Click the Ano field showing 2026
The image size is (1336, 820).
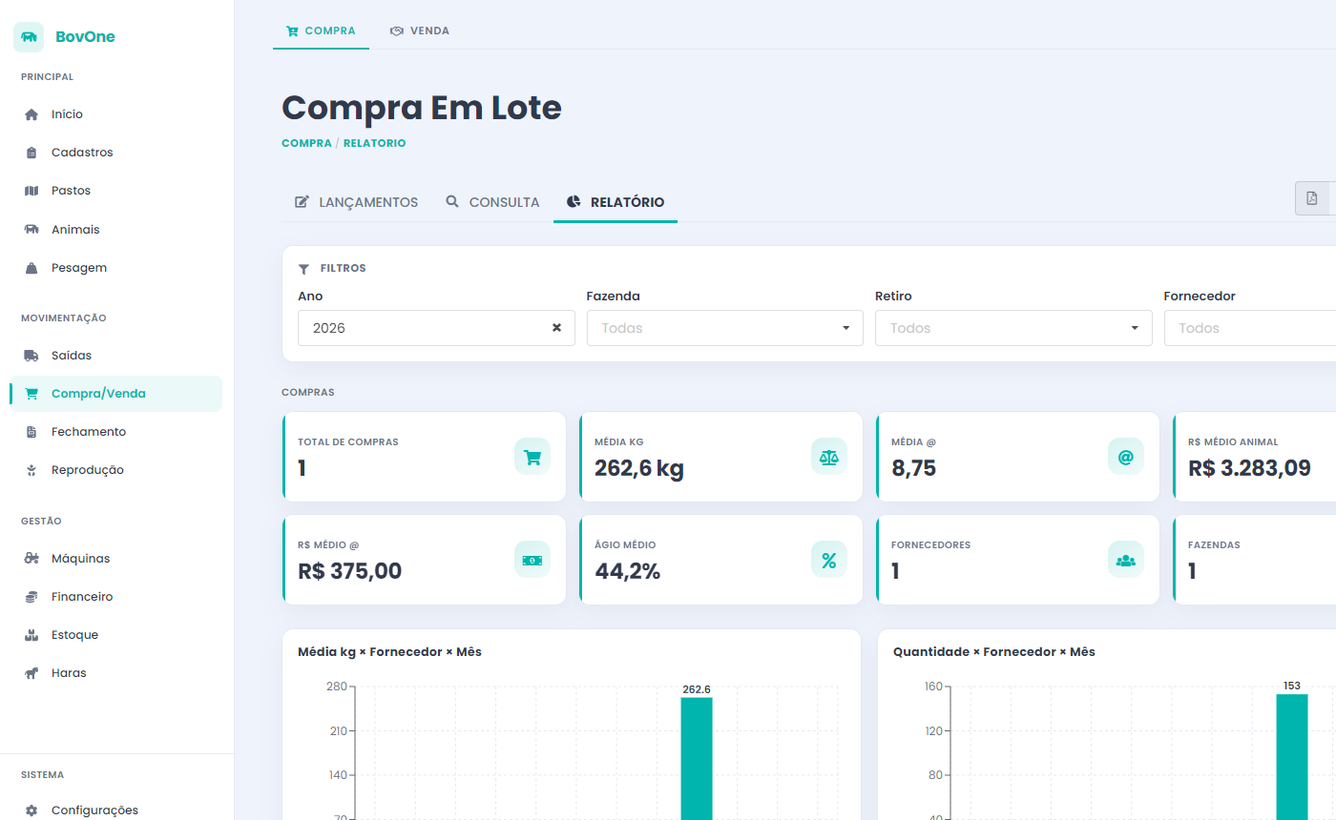point(436,328)
